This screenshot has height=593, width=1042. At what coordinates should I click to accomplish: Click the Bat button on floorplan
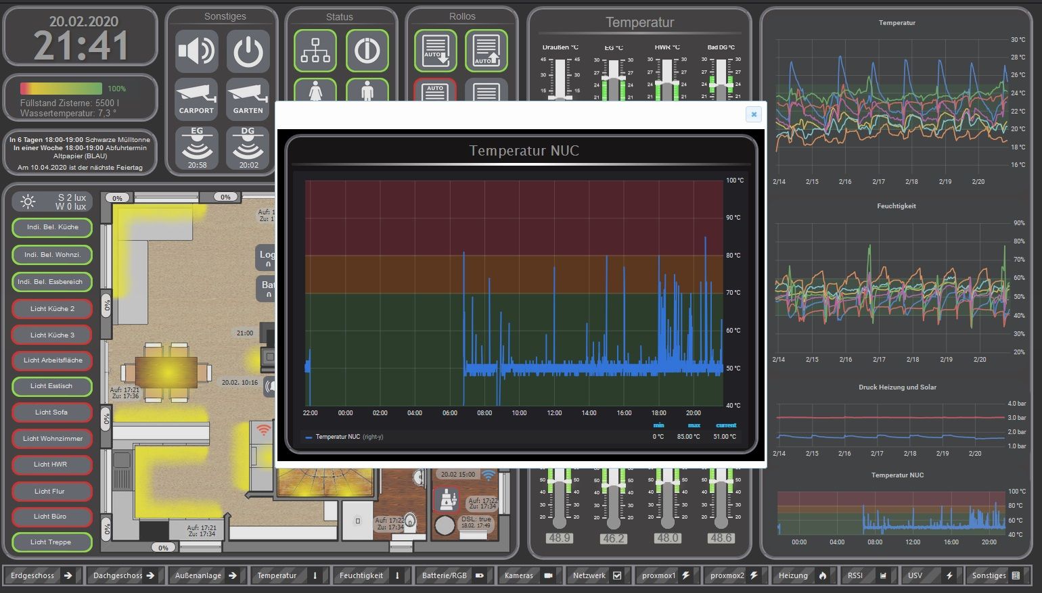coord(267,289)
